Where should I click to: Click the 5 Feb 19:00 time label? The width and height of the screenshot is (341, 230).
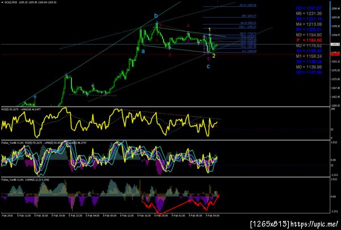coord(59,216)
